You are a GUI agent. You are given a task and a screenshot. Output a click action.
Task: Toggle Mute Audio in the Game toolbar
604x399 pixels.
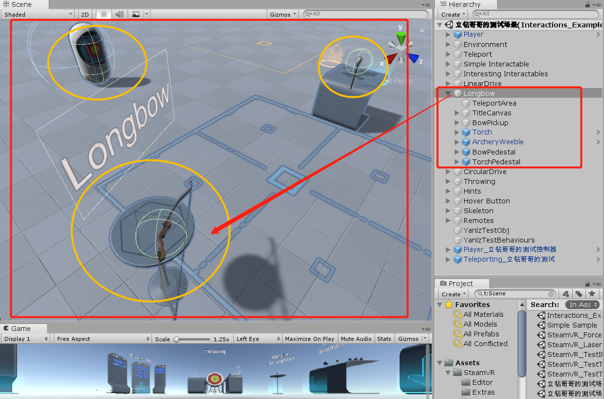[x=356, y=338]
